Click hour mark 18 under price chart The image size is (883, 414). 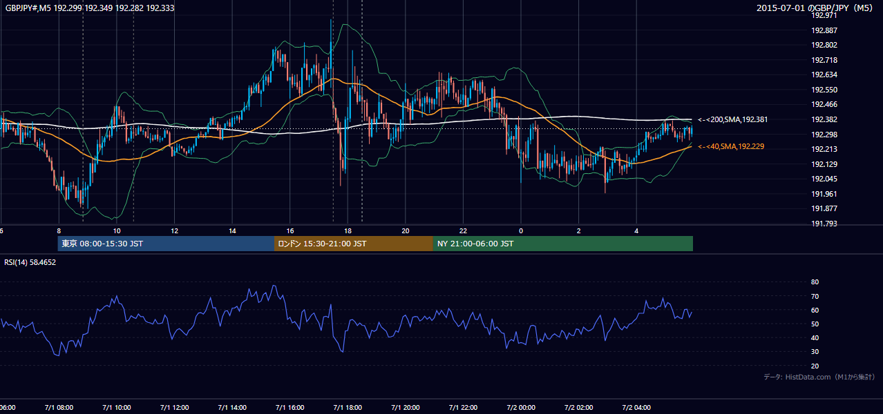click(348, 230)
